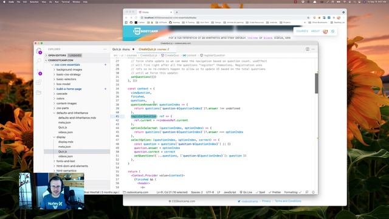Click Terms and Conditions footer link
Viewport: 389px width, 219px height.
coord(287,201)
